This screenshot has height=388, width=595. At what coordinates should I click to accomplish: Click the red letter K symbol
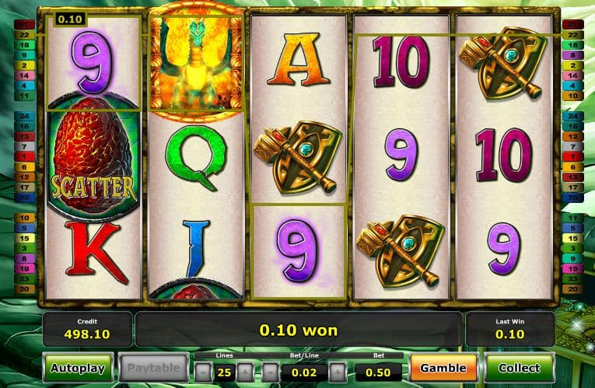[x=96, y=252]
